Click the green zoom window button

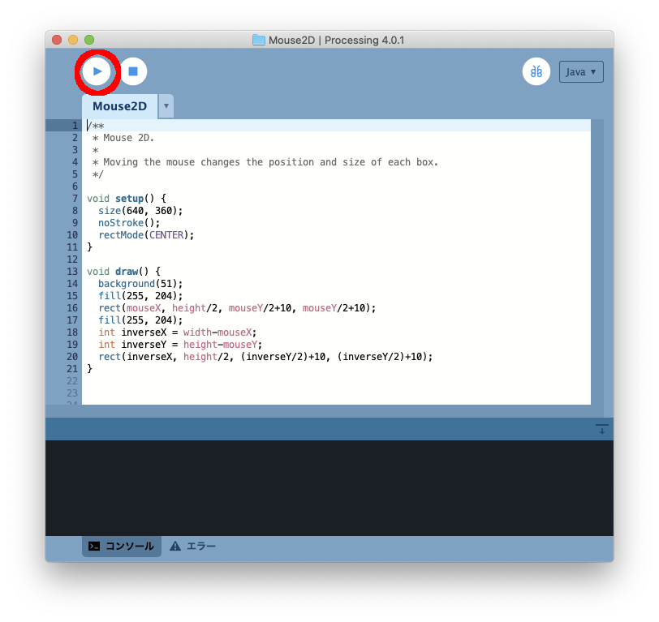89,40
